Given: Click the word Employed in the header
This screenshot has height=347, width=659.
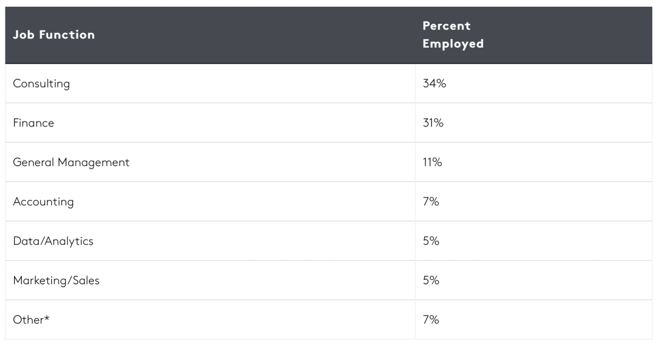Looking at the screenshot, I should click(x=453, y=44).
